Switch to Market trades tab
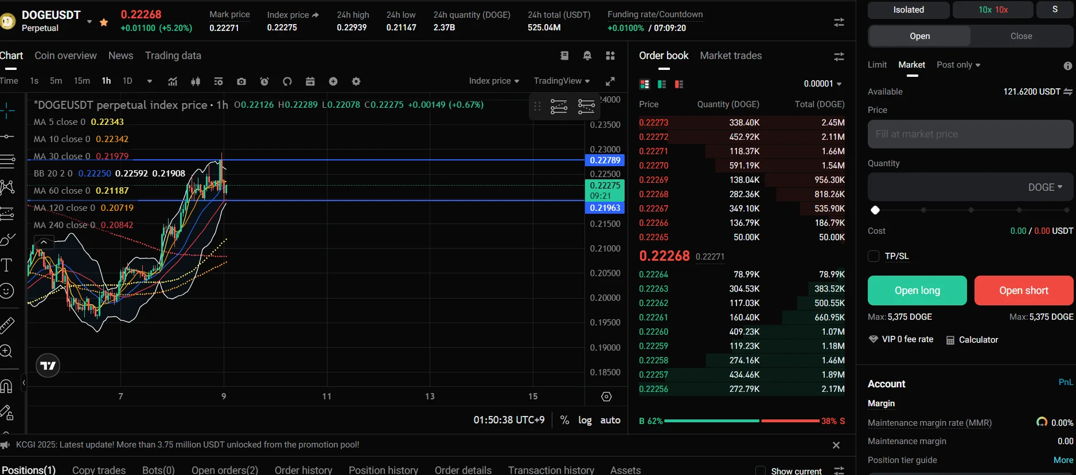The image size is (1076, 475). click(x=731, y=56)
